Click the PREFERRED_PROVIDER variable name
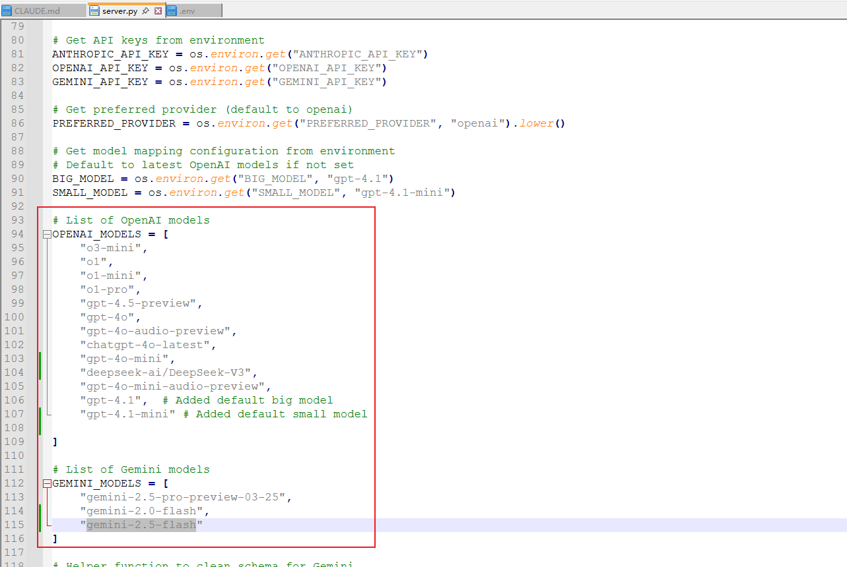This screenshot has height=567, width=847. (114, 123)
